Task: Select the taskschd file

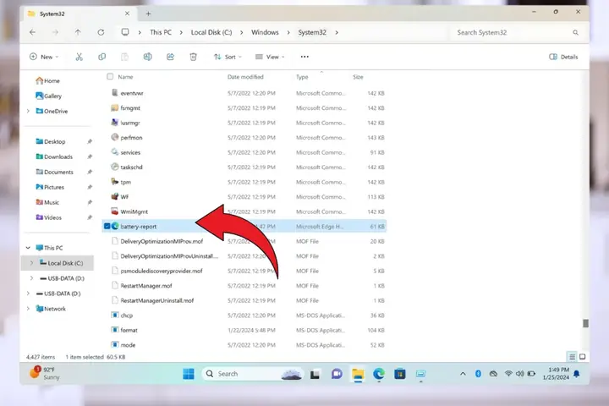Action: point(131,167)
